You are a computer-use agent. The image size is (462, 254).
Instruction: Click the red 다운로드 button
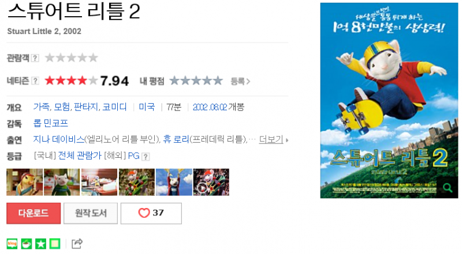[x=33, y=213]
